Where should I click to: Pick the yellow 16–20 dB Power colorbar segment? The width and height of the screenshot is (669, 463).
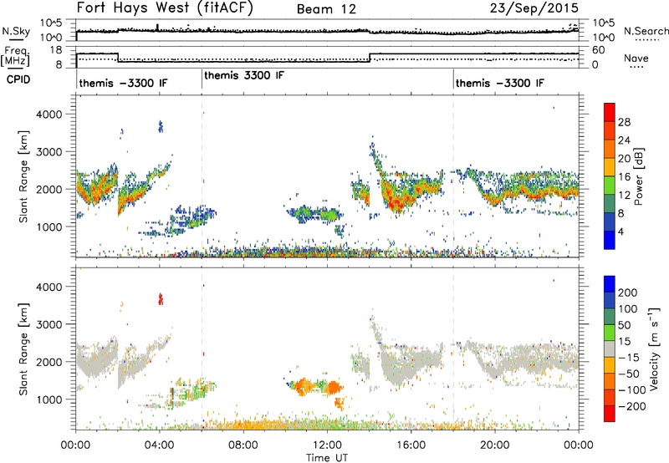click(610, 167)
